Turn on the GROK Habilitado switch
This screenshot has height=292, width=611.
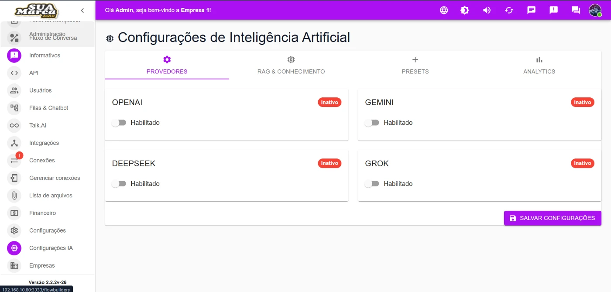coord(372,184)
